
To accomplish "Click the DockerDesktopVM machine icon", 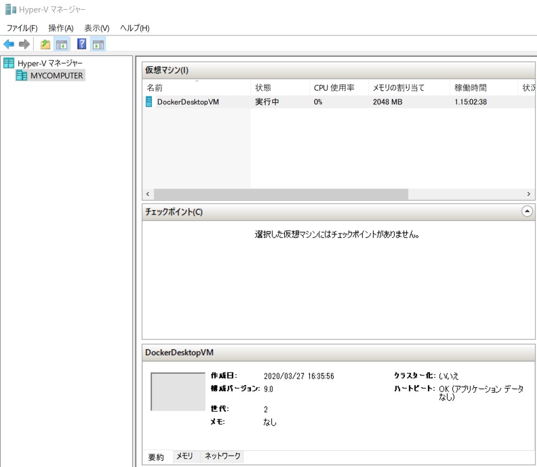I will [149, 101].
